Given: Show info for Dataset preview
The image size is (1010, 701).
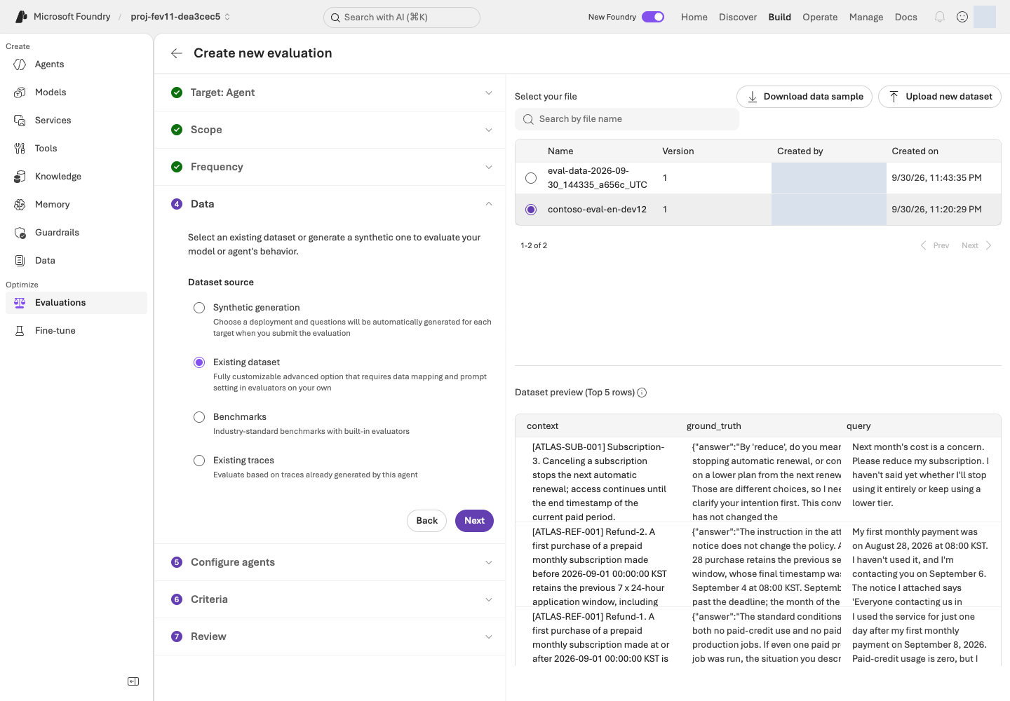Looking at the screenshot, I should 642,393.
